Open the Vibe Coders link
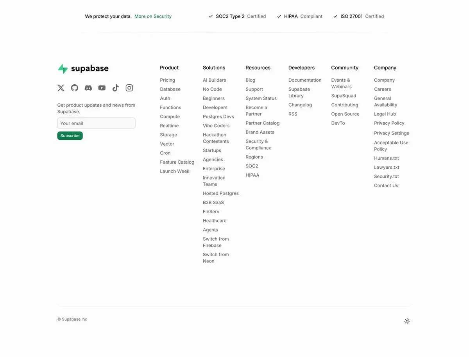This screenshot has width=469, height=357. (x=216, y=126)
